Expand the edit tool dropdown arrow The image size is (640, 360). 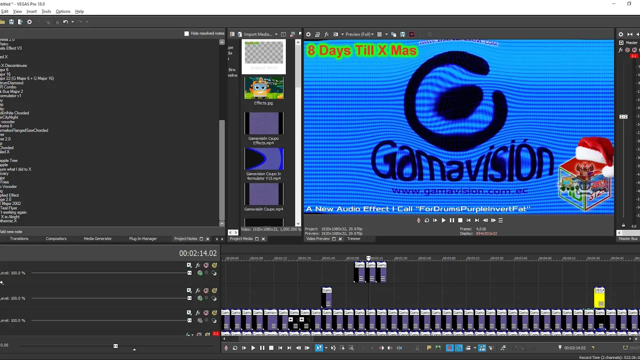point(326,348)
